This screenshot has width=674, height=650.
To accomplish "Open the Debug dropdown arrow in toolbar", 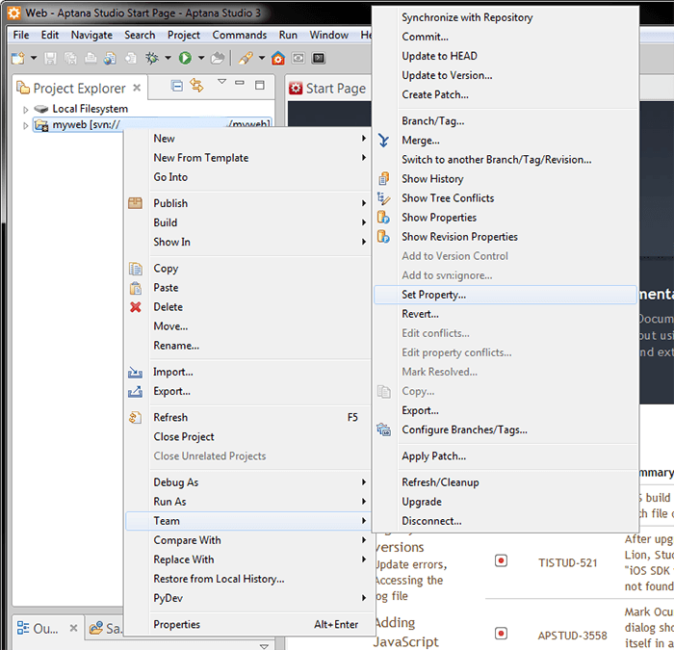I will coord(168,58).
